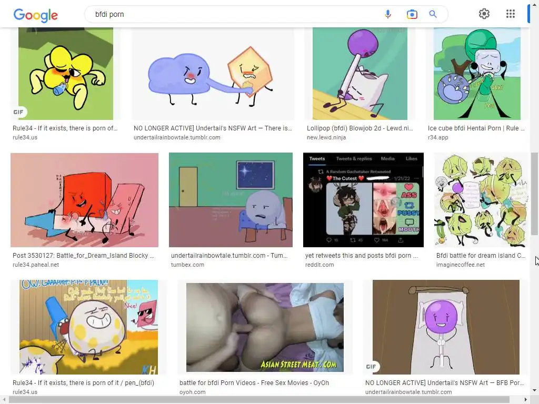Select the blue cloud character thumbnail
The height and width of the screenshot is (404, 539).
213,74
